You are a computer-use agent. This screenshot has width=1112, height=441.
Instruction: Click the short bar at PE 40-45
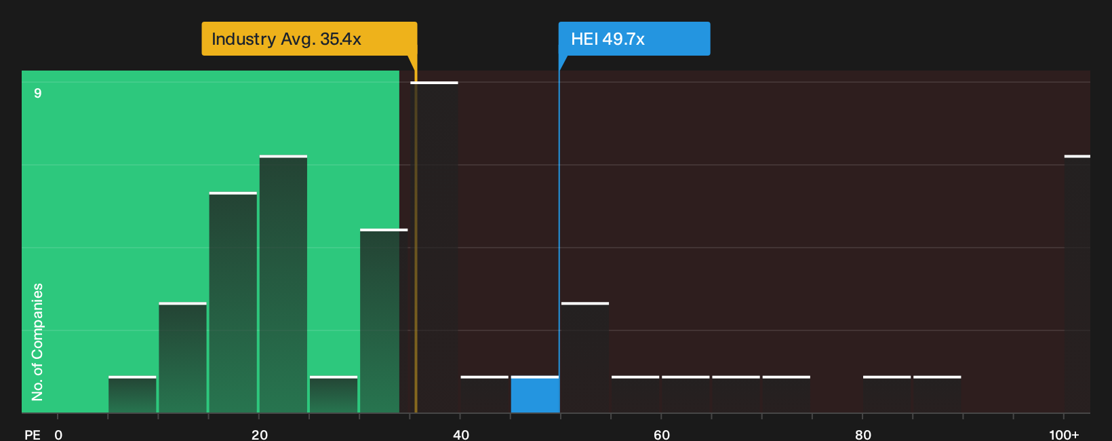tap(485, 394)
